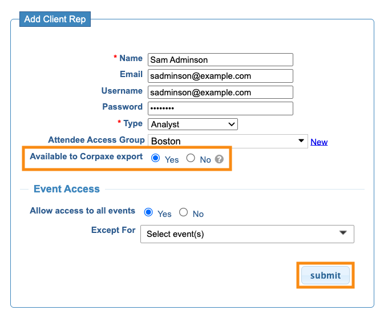Click the Available to Corpaxe export label

86,156
